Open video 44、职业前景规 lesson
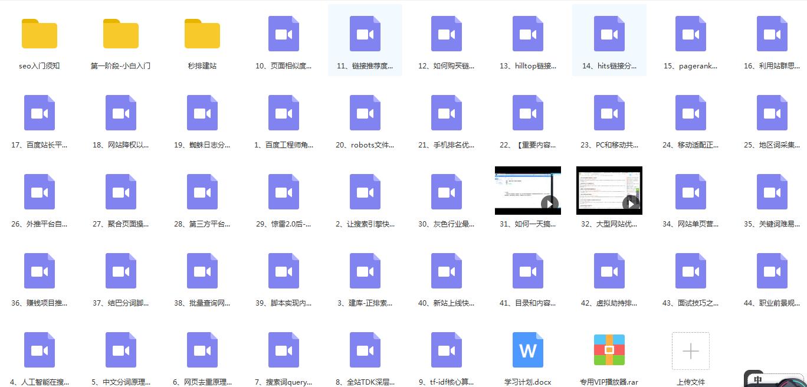 pos(772,270)
